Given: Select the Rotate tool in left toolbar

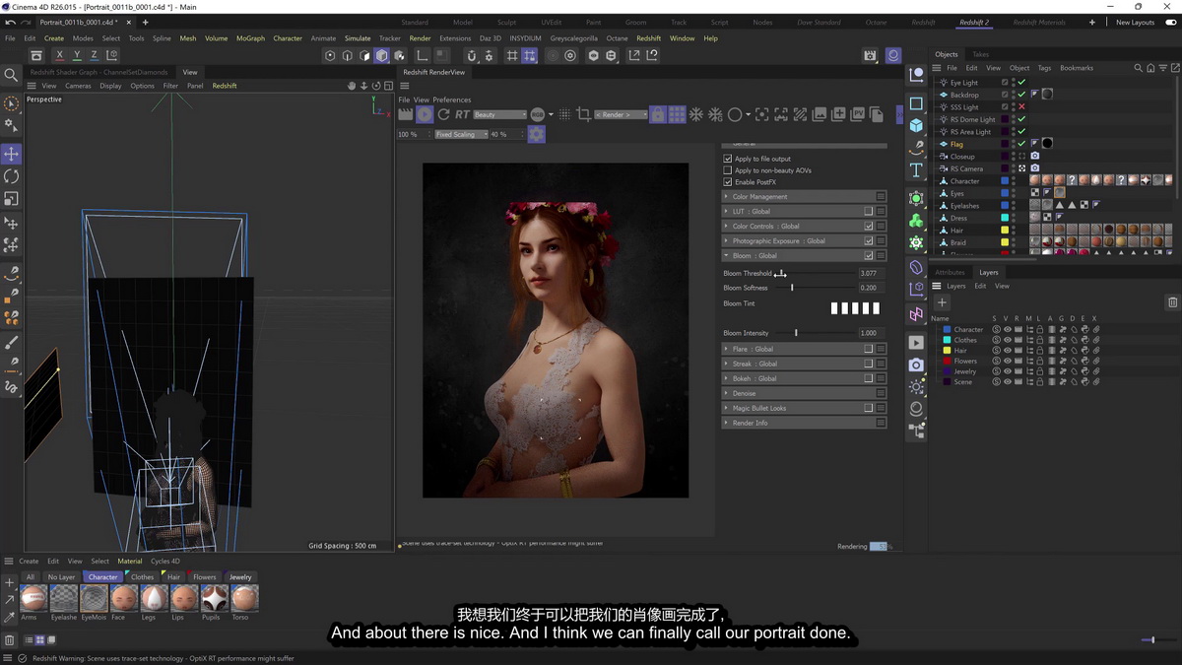Looking at the screenshot, I should [x=11, y=176].
